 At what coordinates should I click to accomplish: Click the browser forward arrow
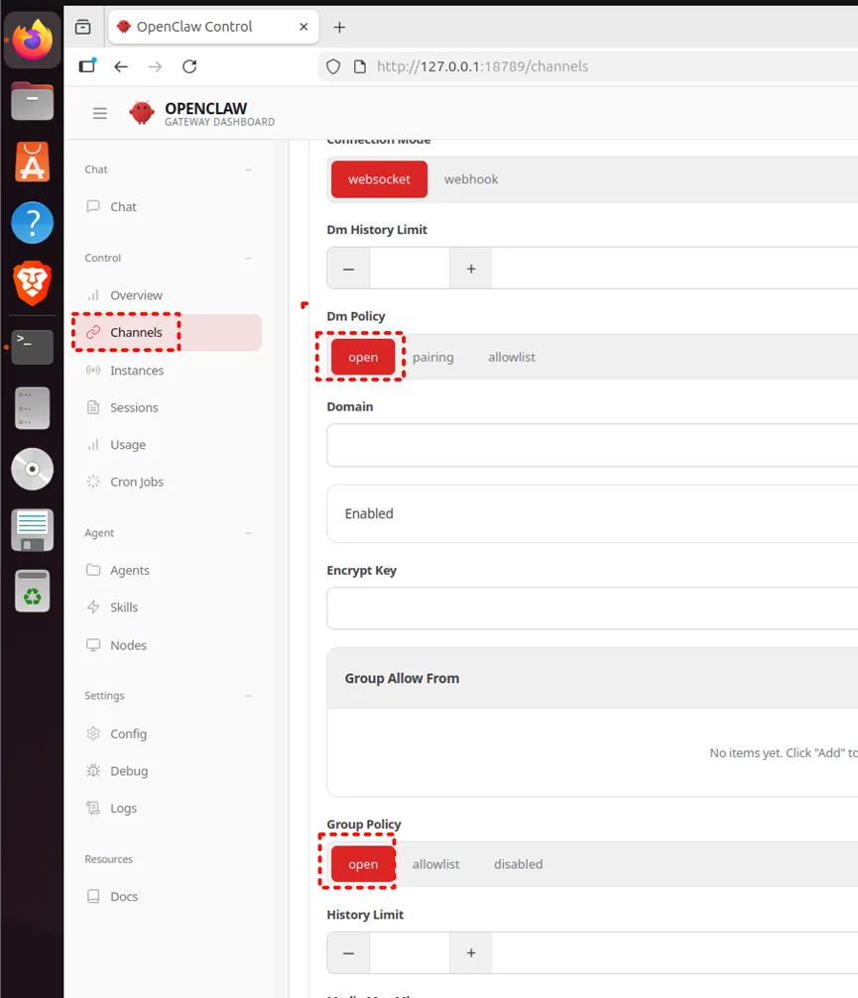[156, 66]
